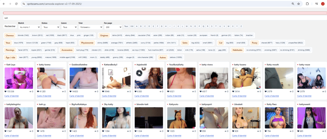The image size is (327, 139).
Task: Toggle the role character (296) filter
Action: tap(145, 57)
